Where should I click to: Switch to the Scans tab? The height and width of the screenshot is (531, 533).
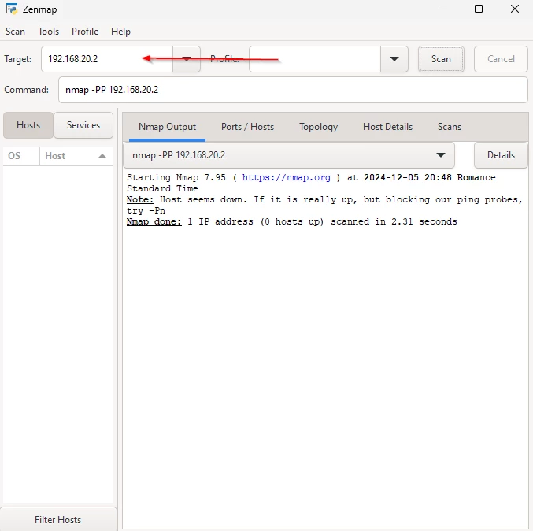point(450,127)
